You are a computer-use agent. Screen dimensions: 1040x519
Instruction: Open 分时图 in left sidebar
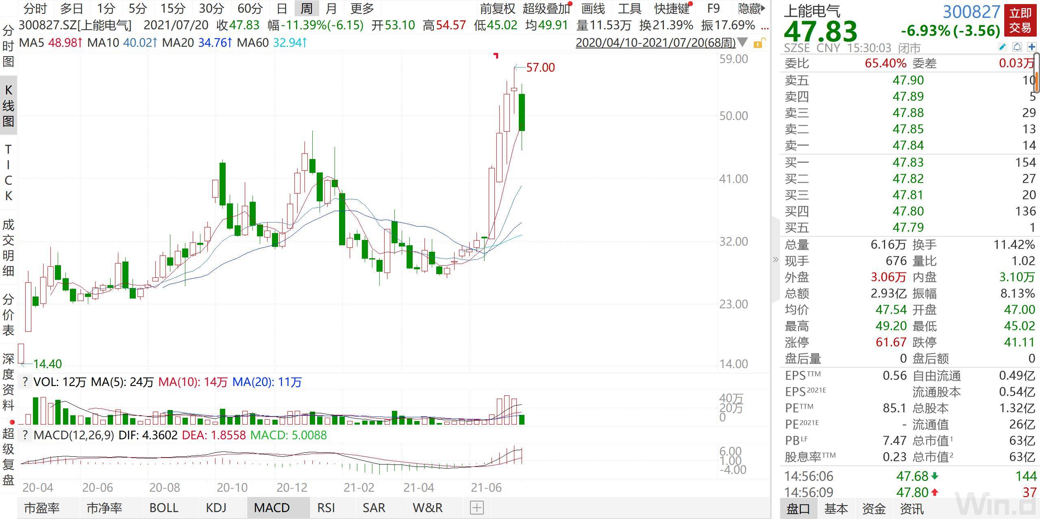pos(8,46)
